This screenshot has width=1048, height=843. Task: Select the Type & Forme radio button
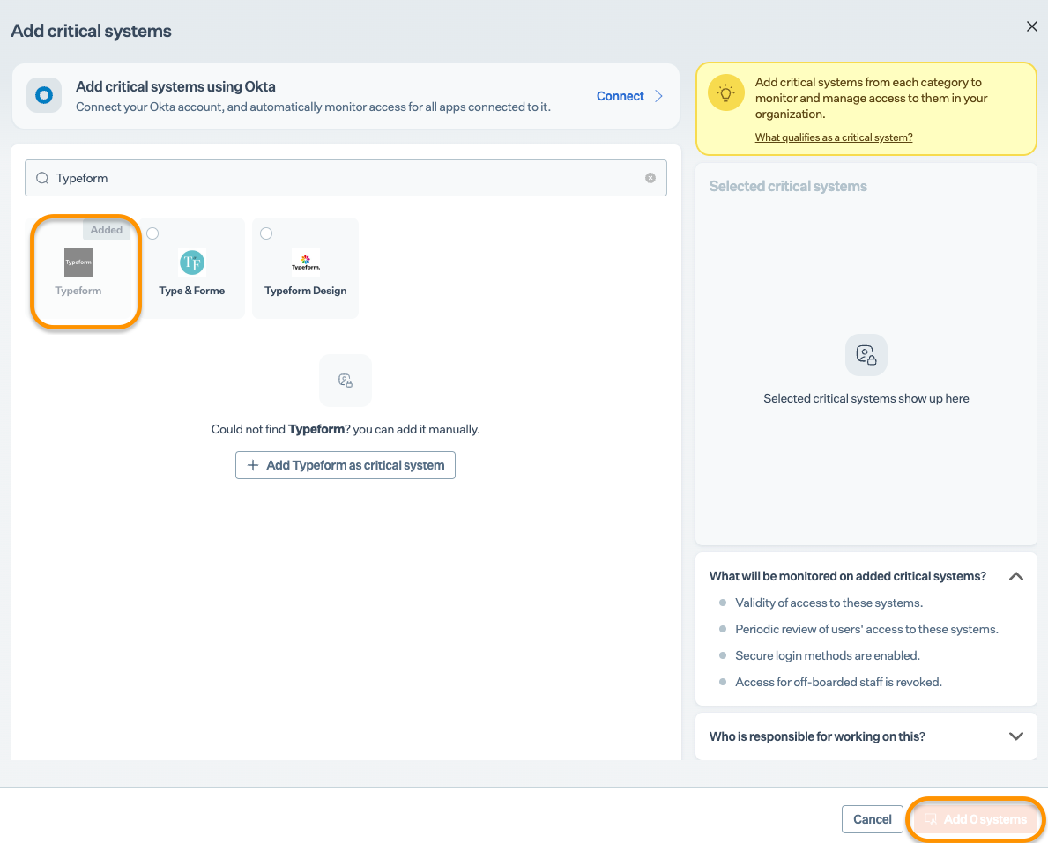click(152, 233)
